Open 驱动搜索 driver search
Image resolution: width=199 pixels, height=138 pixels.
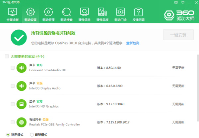point(66,14)
